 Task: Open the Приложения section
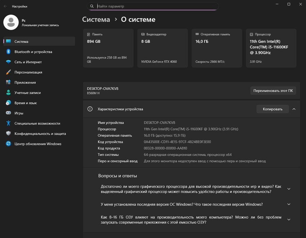tap(39, 82)
